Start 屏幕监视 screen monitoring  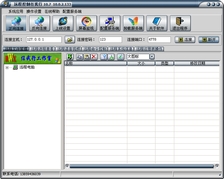[x=86, y=23]
